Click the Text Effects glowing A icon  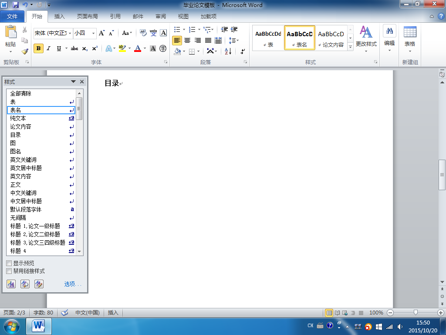pos(108,48)
